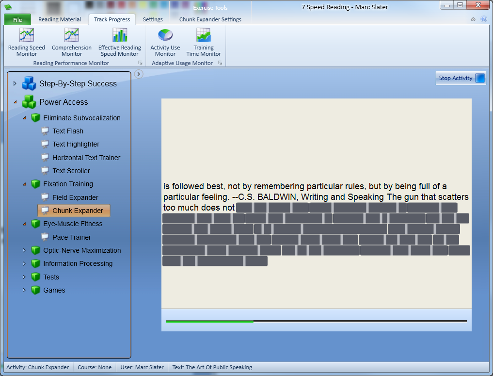This screenshot has height=376, width=493.
Task: Expand the Optic-Nerve Maximization node
Action: point(24,250)
